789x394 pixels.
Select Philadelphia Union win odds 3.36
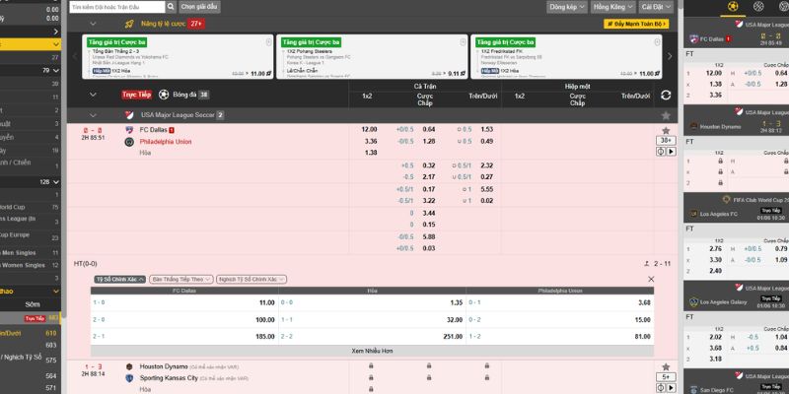pos(371,141)
